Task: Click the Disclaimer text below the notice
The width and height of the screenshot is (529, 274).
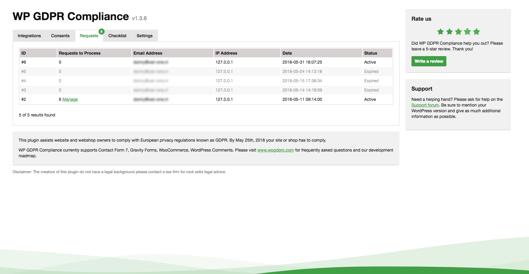Action: point(119,172)
